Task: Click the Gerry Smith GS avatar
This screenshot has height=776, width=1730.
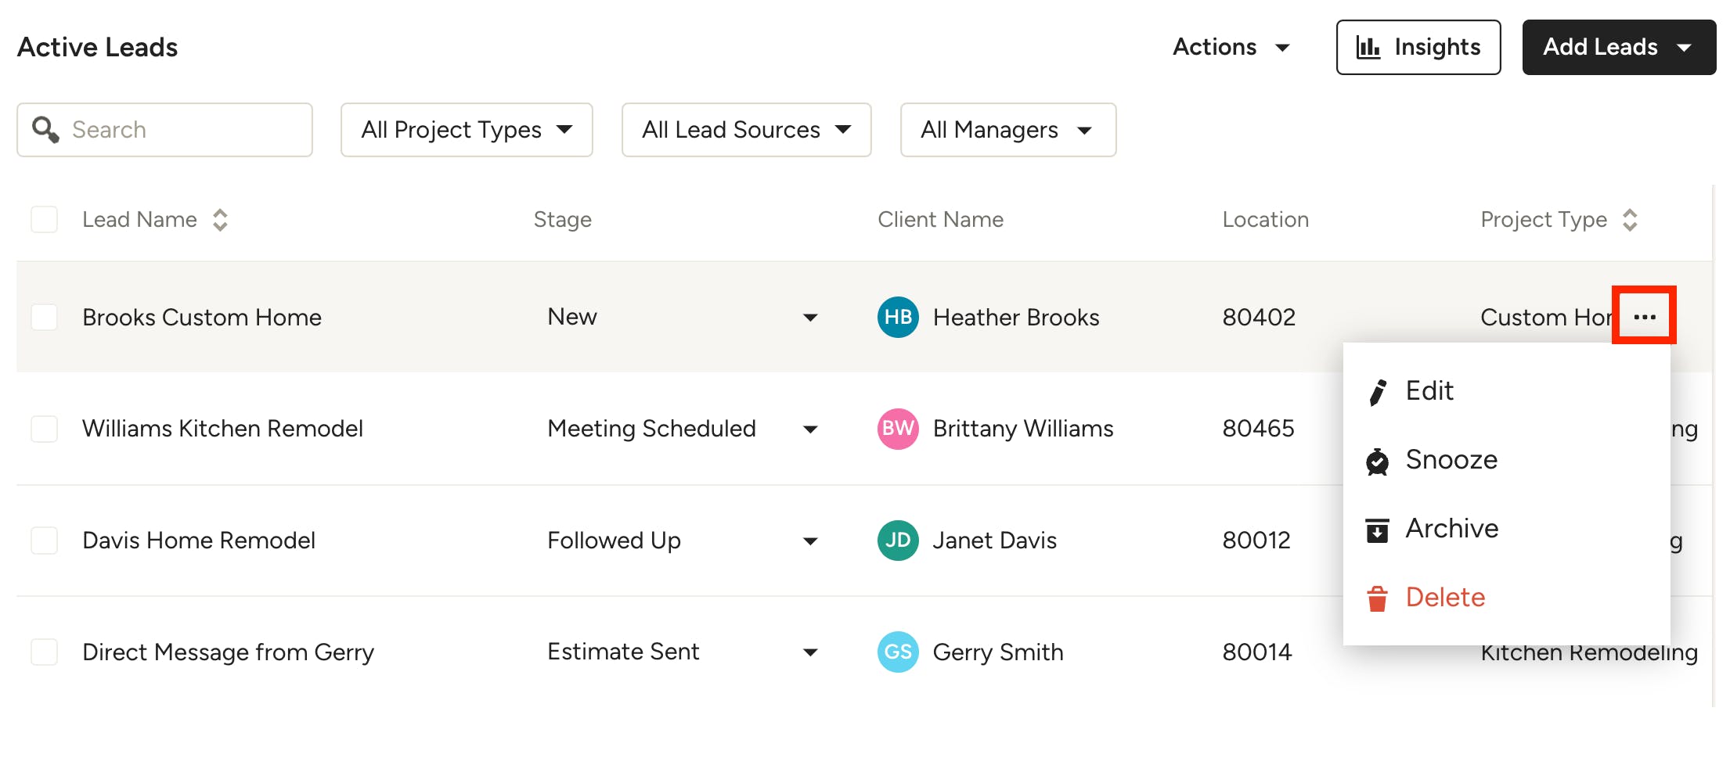Action: point(897,652)
